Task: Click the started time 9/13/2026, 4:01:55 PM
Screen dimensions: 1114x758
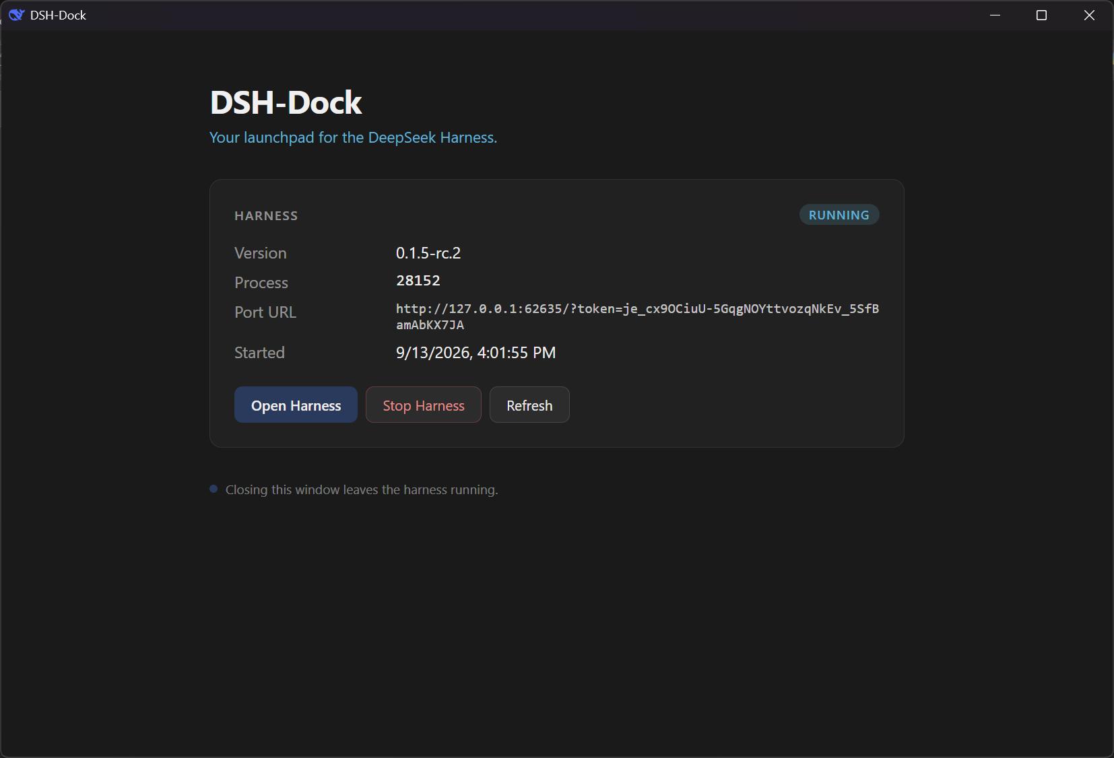Action: click(x=476, y=353)
